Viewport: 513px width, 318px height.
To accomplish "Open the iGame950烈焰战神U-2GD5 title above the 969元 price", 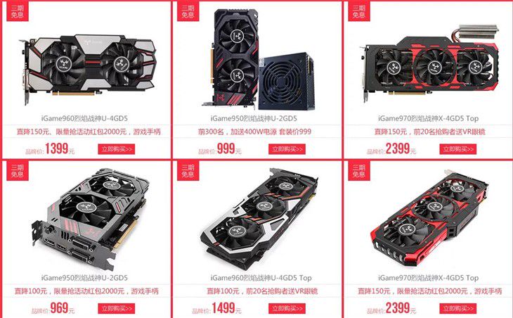I will coord(84,278).
